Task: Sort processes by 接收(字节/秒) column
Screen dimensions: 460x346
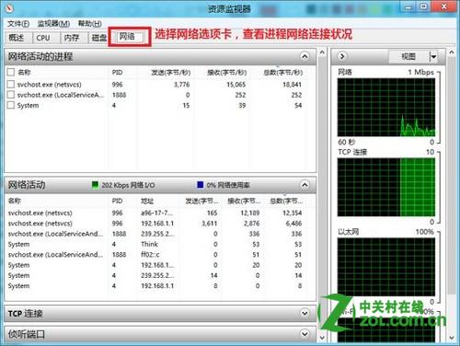Action: point(227,73)
